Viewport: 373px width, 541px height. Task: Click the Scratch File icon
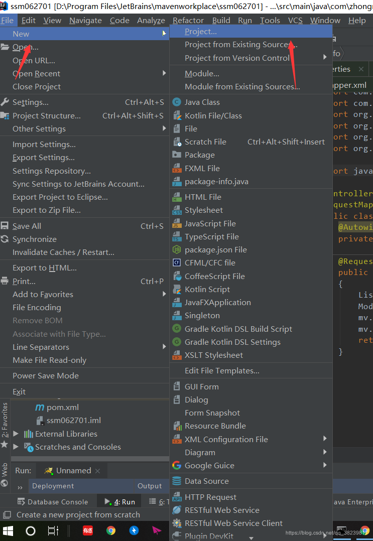(x=177, y=142)
